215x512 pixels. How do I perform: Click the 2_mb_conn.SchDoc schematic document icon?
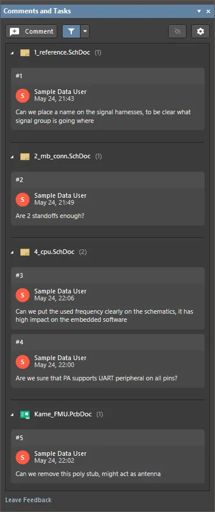point(25,157)
